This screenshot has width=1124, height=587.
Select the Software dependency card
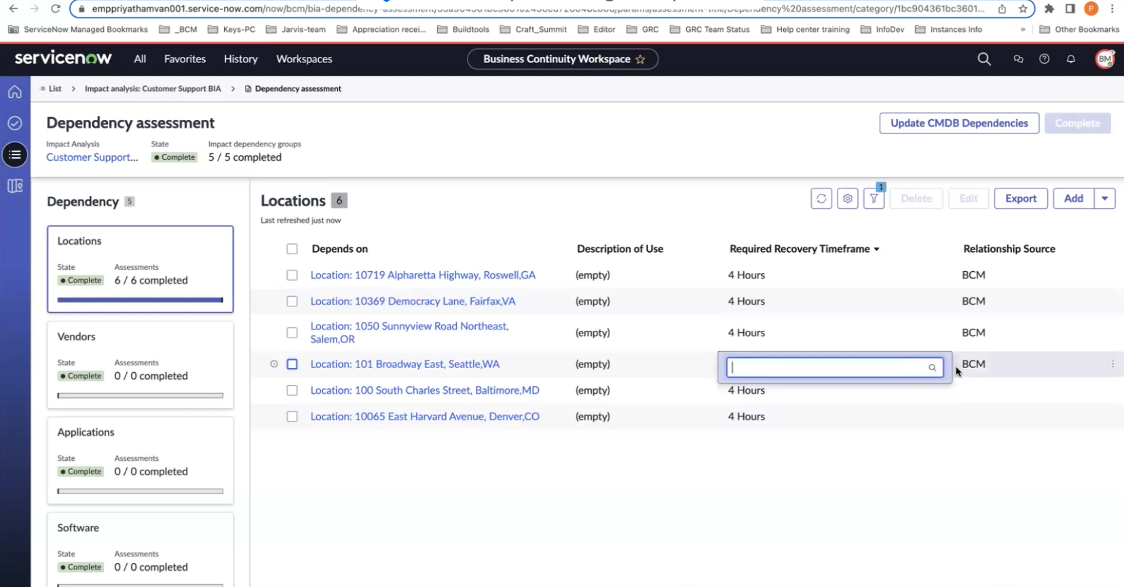click(140, 550)
